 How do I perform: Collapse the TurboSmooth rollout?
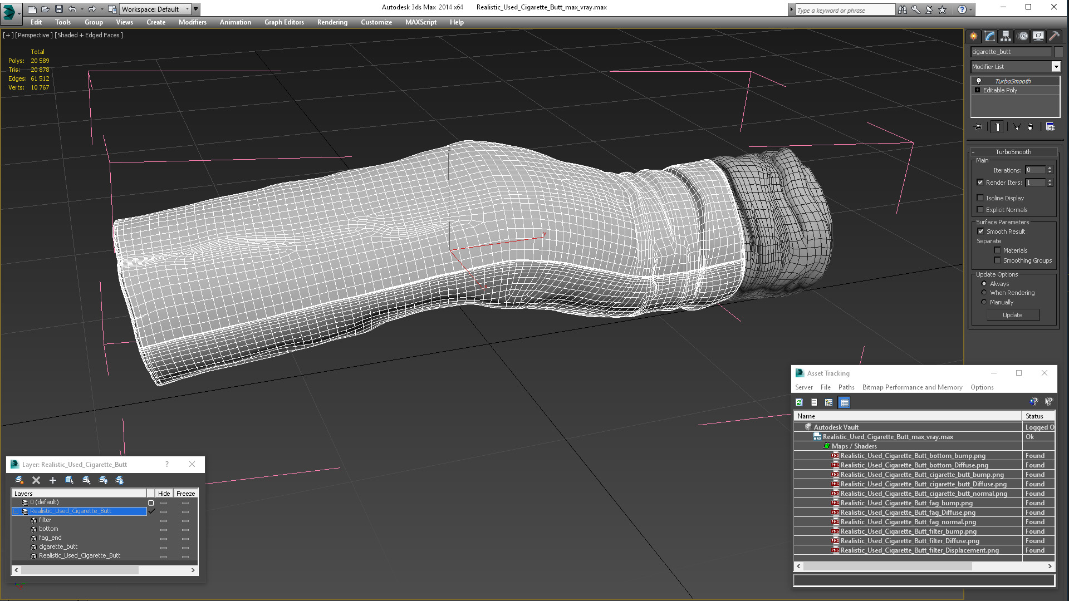click(x=1013, y=152)
